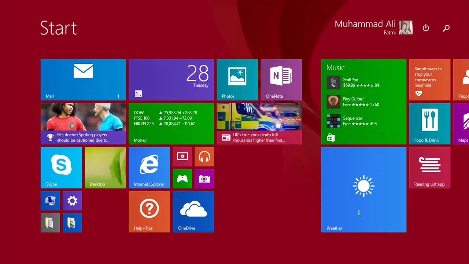Launch the Photos app tile
469x264 pixels.
point(237,80)
